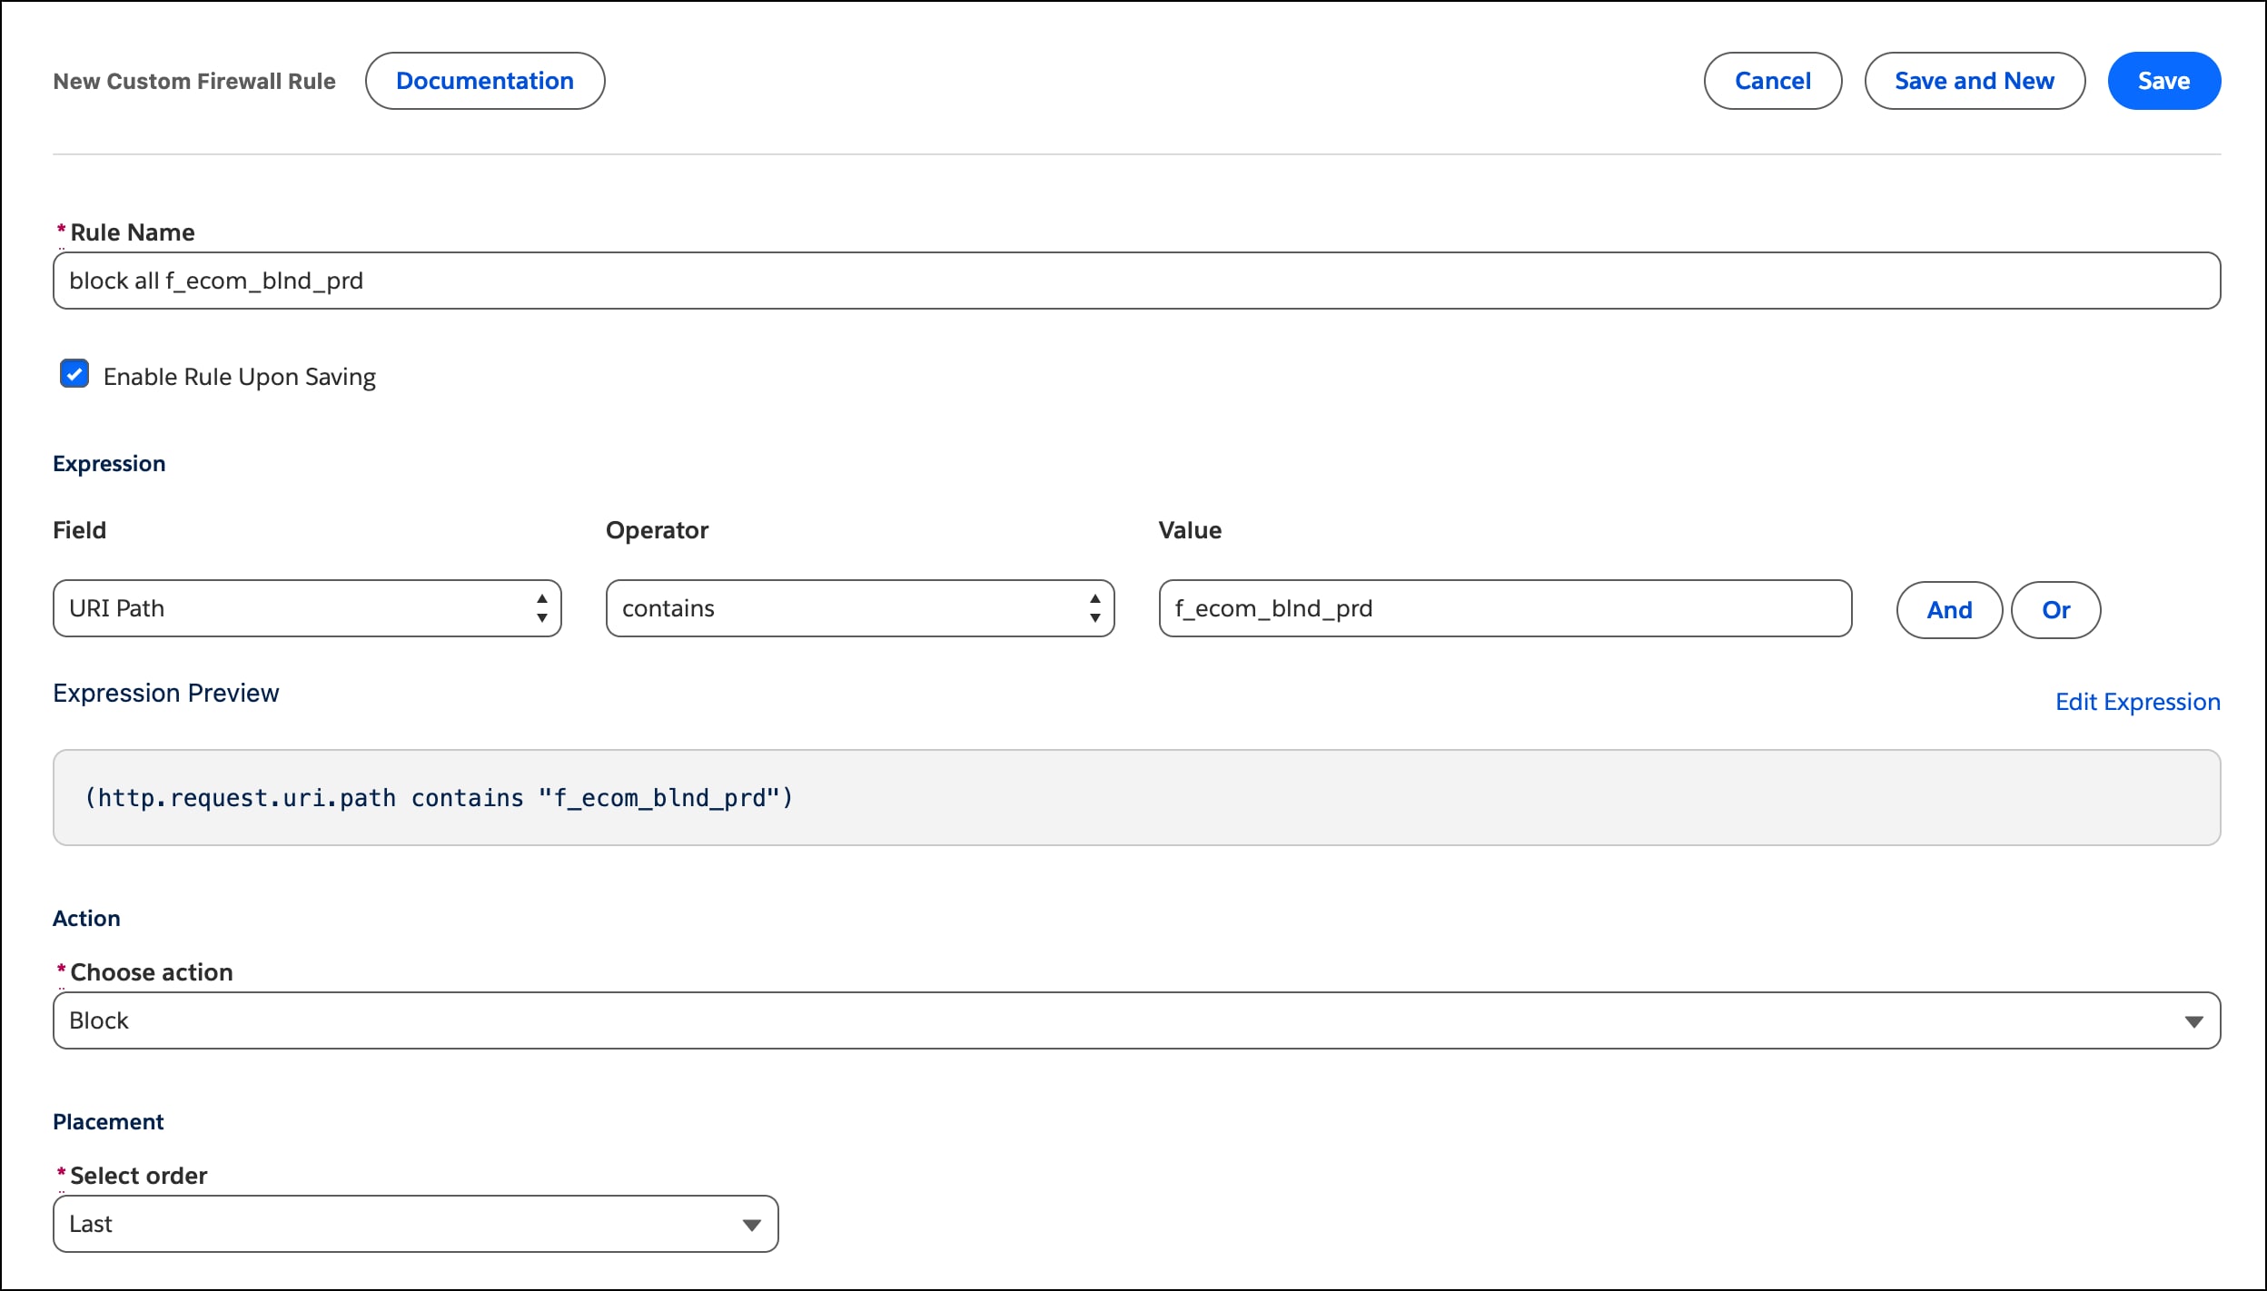This screenshot has height=1291, width=2267.
Task: Click Save and New button
Action: [1975, 81]
